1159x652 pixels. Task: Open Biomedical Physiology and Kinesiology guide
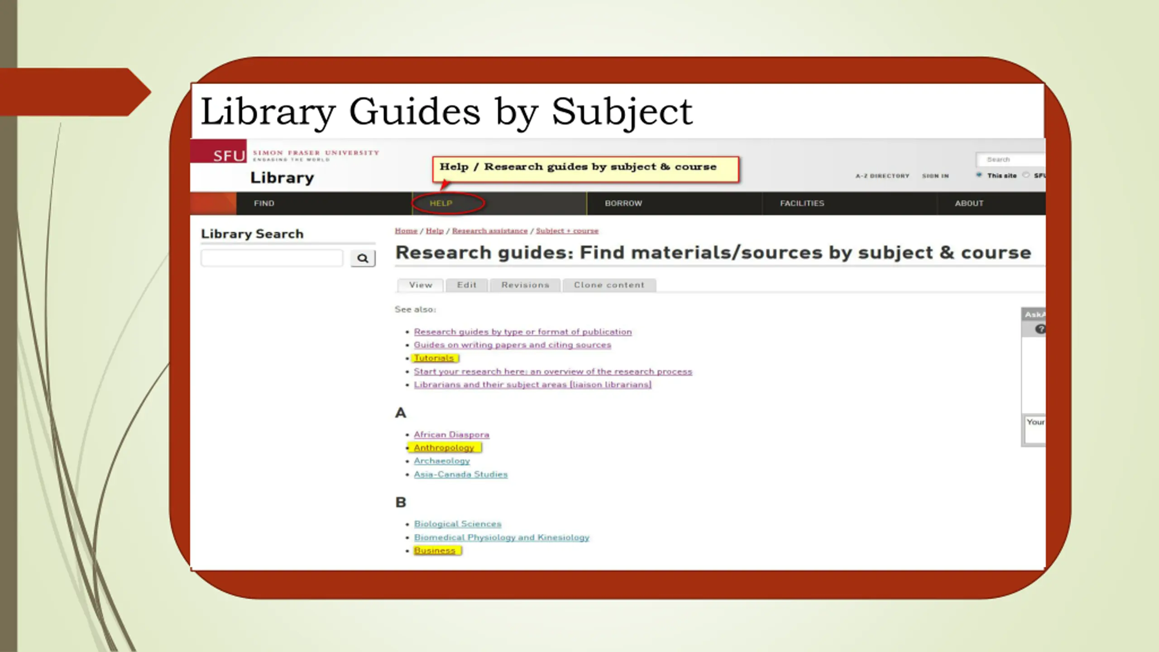pos(502,537)
